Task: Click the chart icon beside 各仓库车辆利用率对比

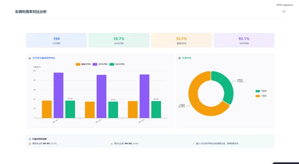Action: tap(30, 58)
